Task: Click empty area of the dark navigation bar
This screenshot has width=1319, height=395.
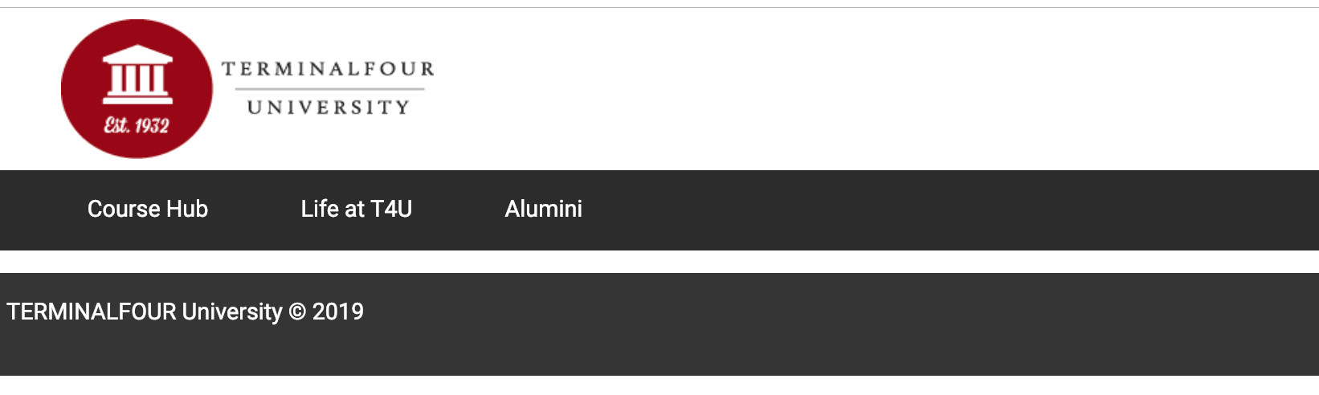Action: [924, 210]
